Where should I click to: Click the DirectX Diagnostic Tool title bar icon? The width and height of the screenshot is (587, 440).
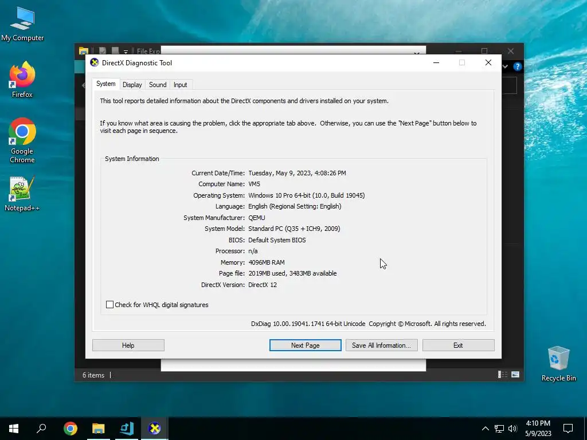pyautogui.click(x=95, y=62)
